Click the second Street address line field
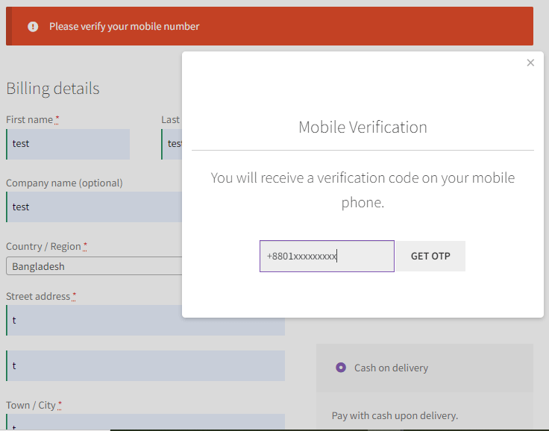Image resolution: width=549 pixels, height=431 pixels. (145, 366)
